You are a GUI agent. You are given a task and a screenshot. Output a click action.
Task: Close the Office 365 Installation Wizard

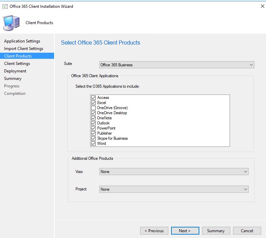(x=262, y=6)
